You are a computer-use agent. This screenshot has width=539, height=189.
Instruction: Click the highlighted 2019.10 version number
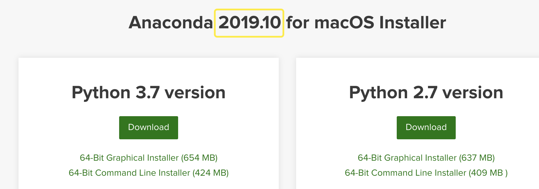pos(249,23)
